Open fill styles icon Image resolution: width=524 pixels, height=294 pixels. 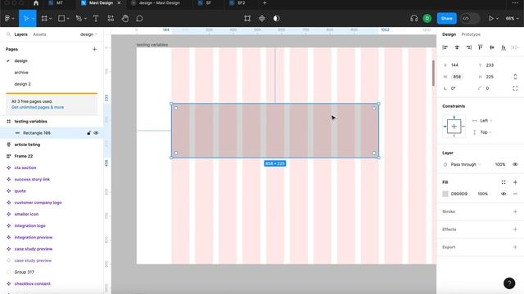[x=504, y=182]
